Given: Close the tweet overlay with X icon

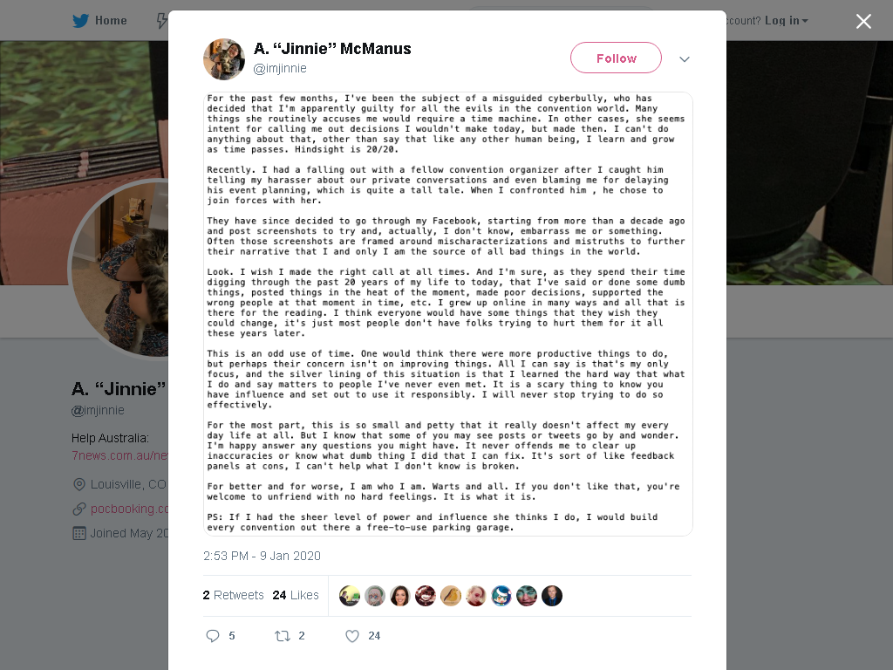Looking at the screenshot, I should point(863,21).
